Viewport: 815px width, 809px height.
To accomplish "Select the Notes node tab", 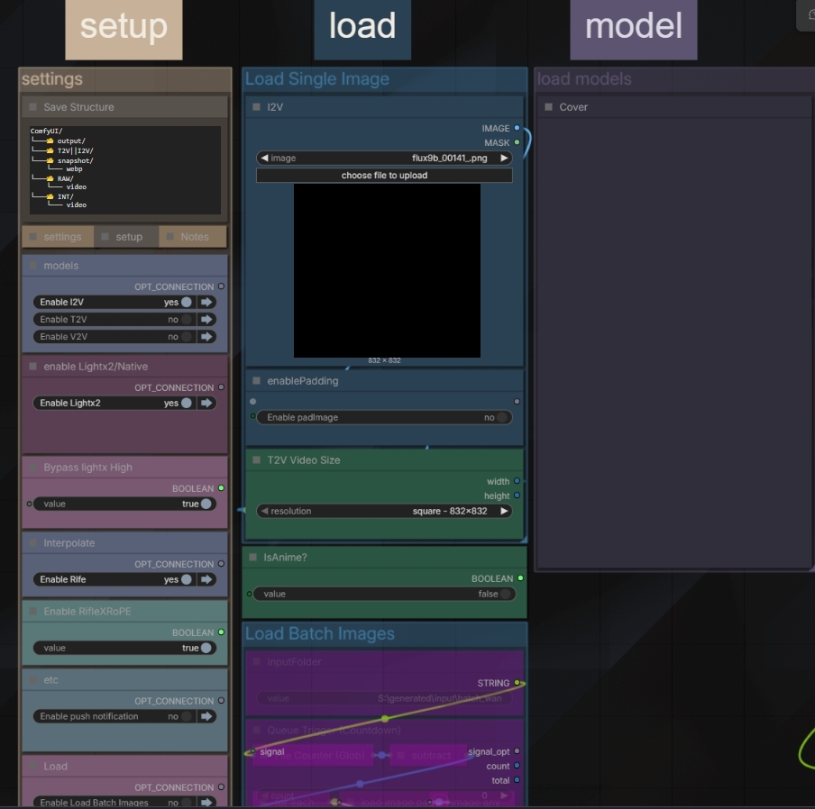I will point(192,237).
